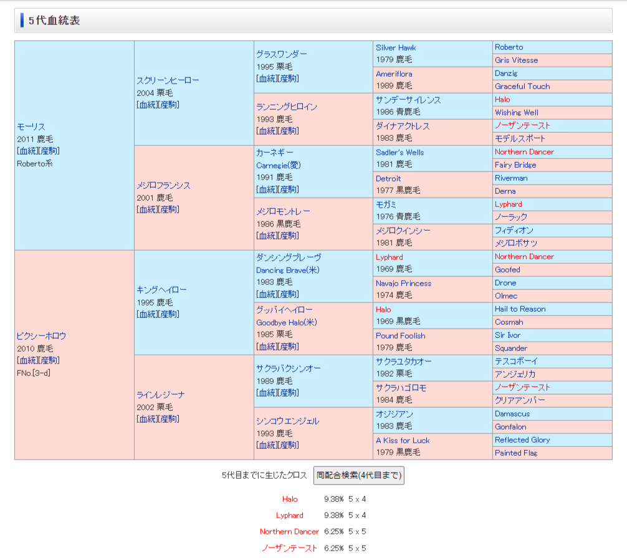Viewport: 627px width, 558px height.
Task: Click 産駒 link under モーリス
Action: [49, 151]
